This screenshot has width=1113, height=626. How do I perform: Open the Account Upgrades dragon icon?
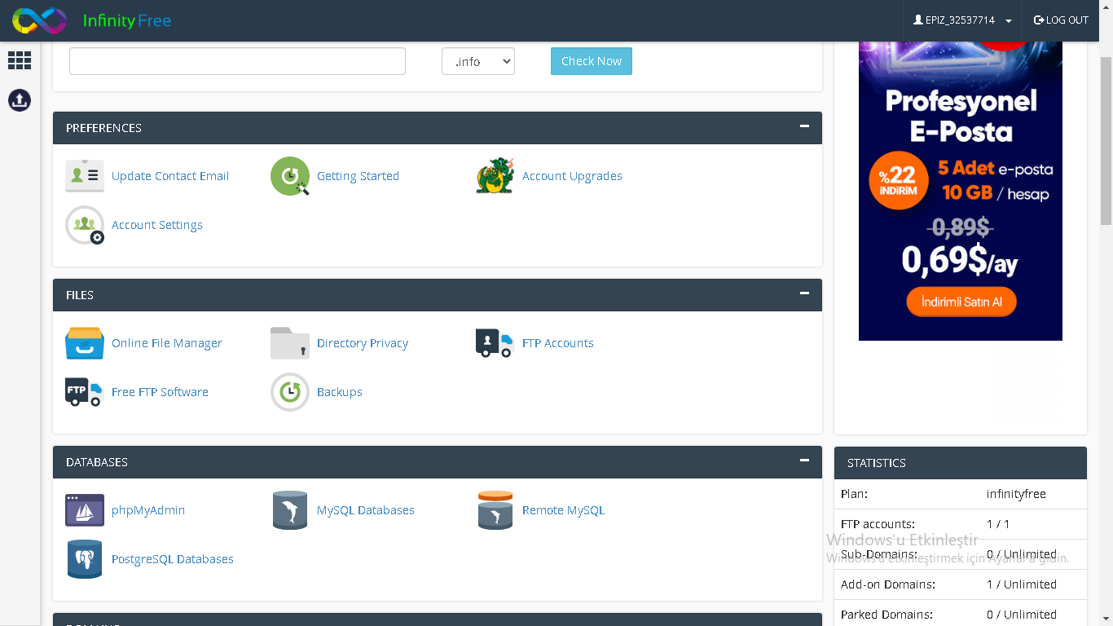495,176
